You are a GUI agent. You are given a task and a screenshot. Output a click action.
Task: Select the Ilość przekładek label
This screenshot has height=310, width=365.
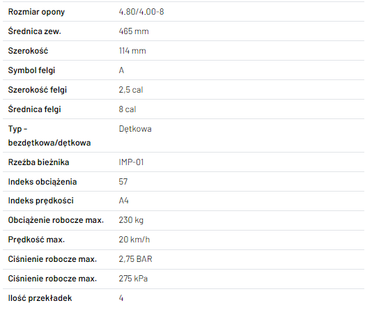point(40,298)
